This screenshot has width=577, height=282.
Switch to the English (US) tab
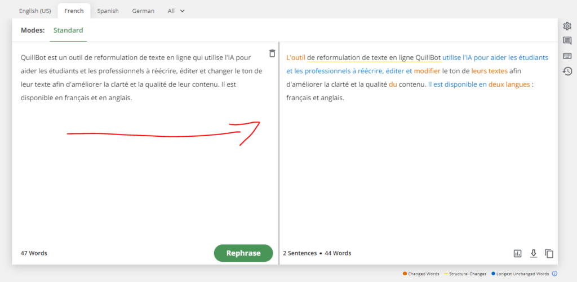pyautogui.click(x=35, y=11)
